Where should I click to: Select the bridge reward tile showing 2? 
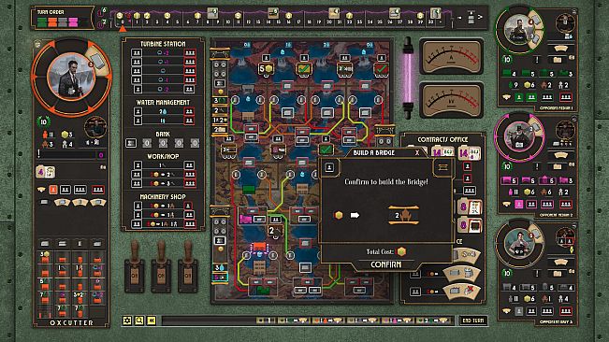click(x=403, y=215)
